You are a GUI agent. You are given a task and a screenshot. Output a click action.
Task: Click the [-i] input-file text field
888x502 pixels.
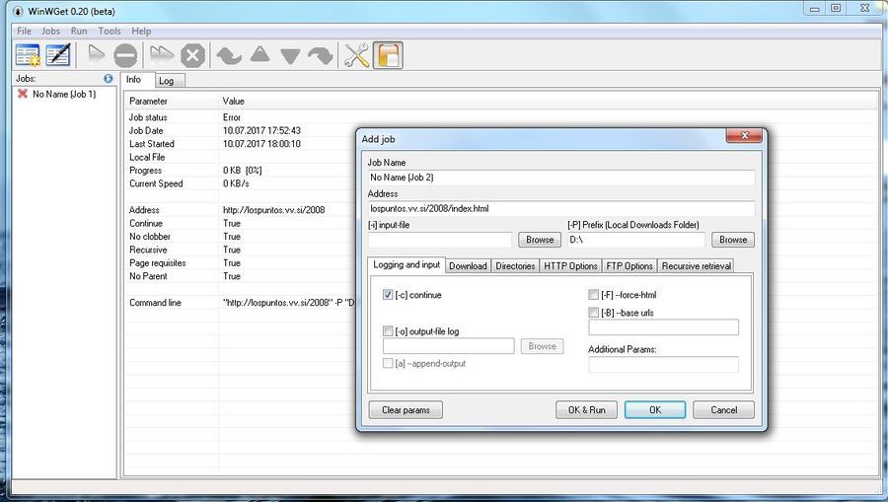pyautogui.click(x=440, y=240)
